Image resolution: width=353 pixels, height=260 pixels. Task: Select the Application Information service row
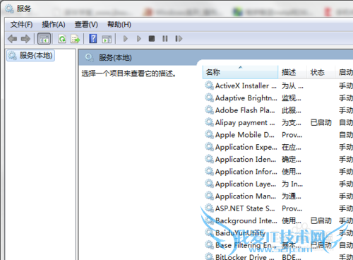pyautogui.click(x=279, y=172)
